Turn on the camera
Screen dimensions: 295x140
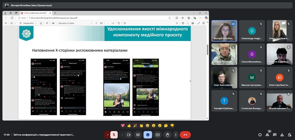coord(129,135)
